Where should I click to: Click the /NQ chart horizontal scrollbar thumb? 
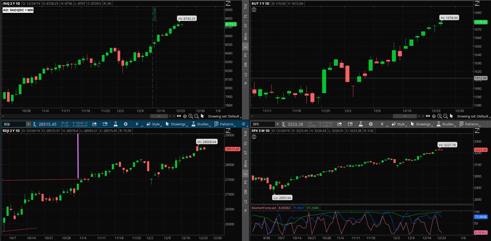click(x=159, y=116)
